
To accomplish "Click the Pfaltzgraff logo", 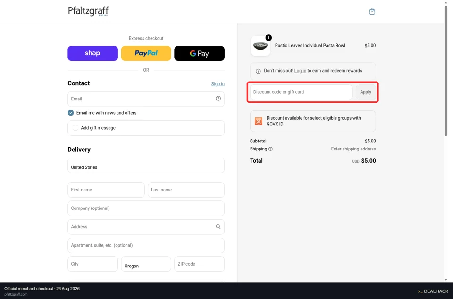I will point(88,11).
